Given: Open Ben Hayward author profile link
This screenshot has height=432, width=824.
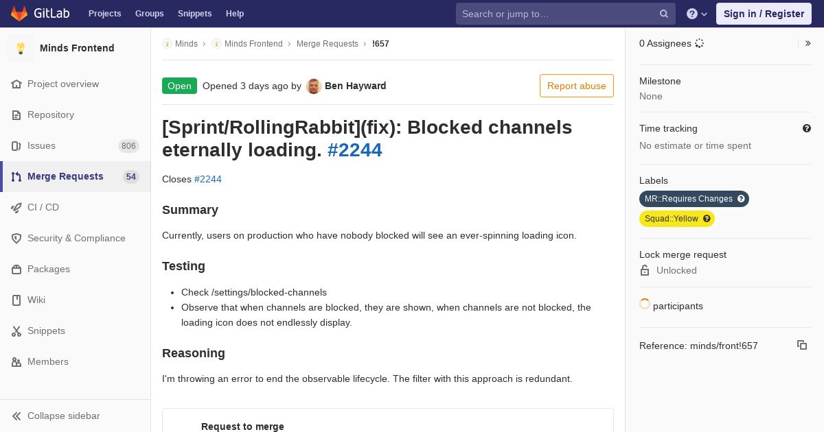Looking at the screenshot, I should click(355, 86).
